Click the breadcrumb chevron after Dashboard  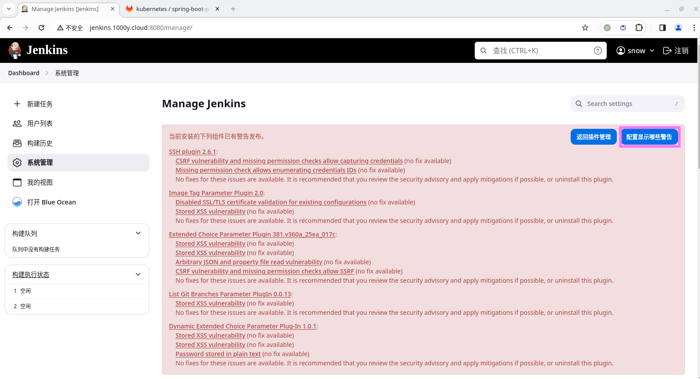click(47, 73)
